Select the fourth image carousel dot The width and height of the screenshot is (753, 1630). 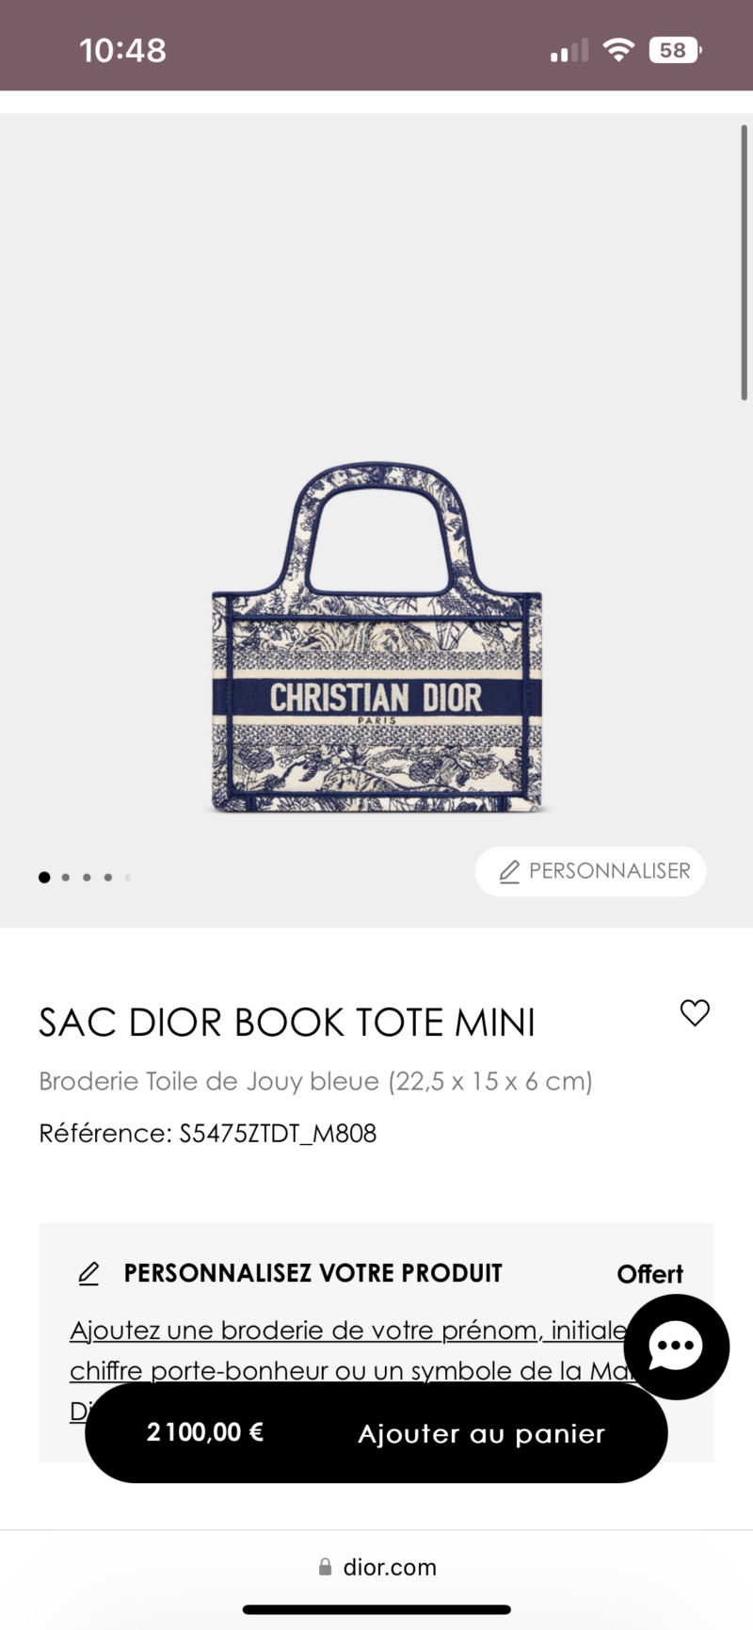coord(108,877)
